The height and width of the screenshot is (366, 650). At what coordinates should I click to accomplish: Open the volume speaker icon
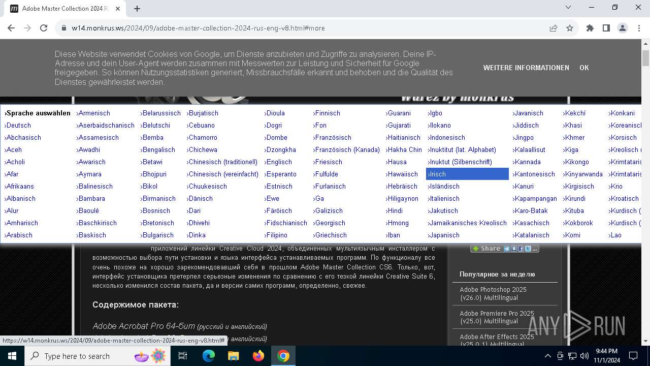584,356
